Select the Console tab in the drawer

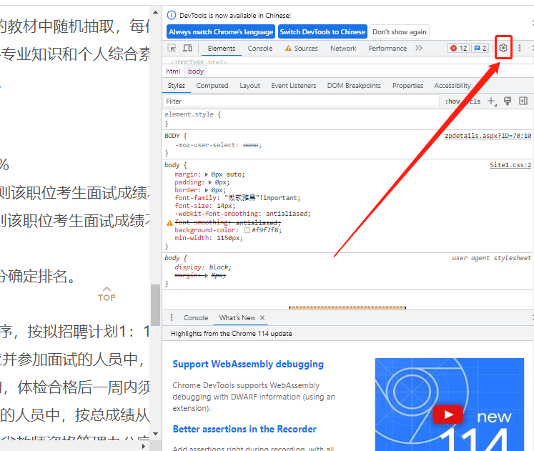195,317
